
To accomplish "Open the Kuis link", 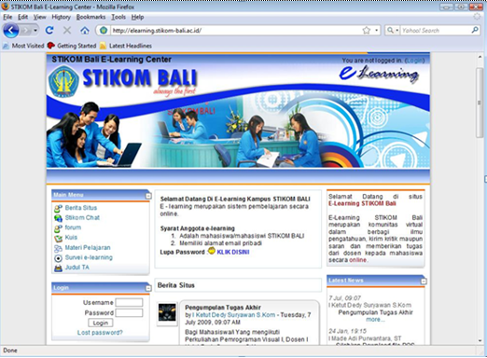I will tap(71, 238).
